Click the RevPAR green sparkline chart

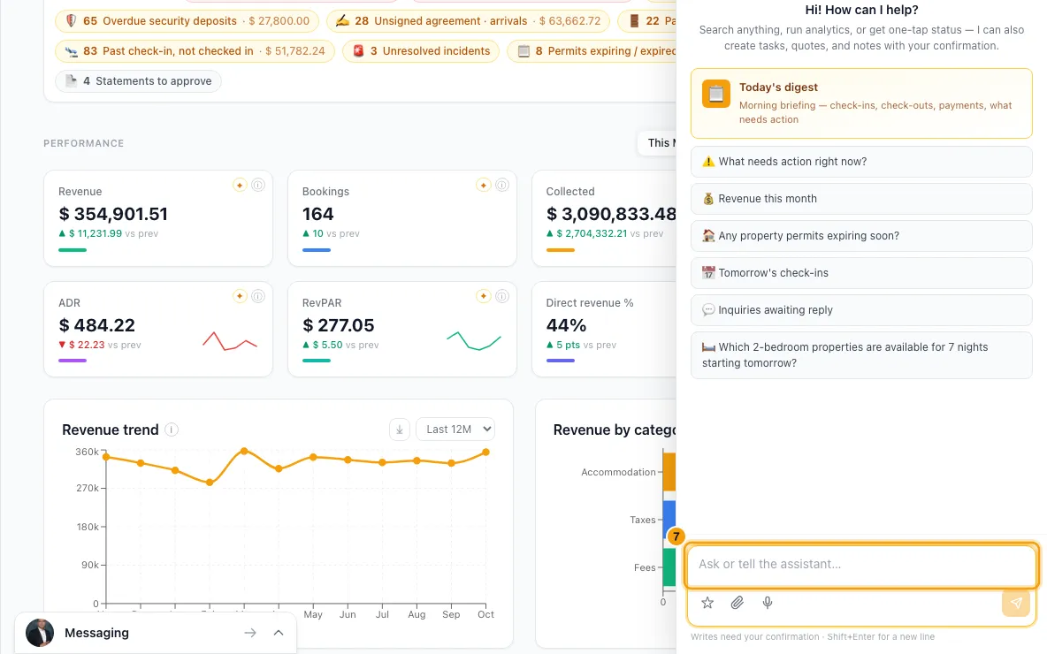(474, 340)
